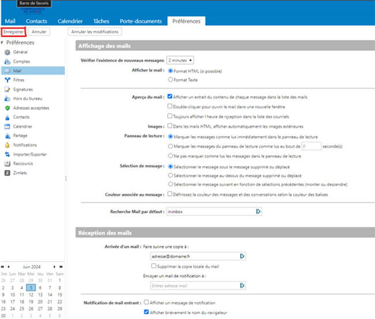375x319 pixels.
Task: Select the Format Texte radio button
Action: pos(170,80)
